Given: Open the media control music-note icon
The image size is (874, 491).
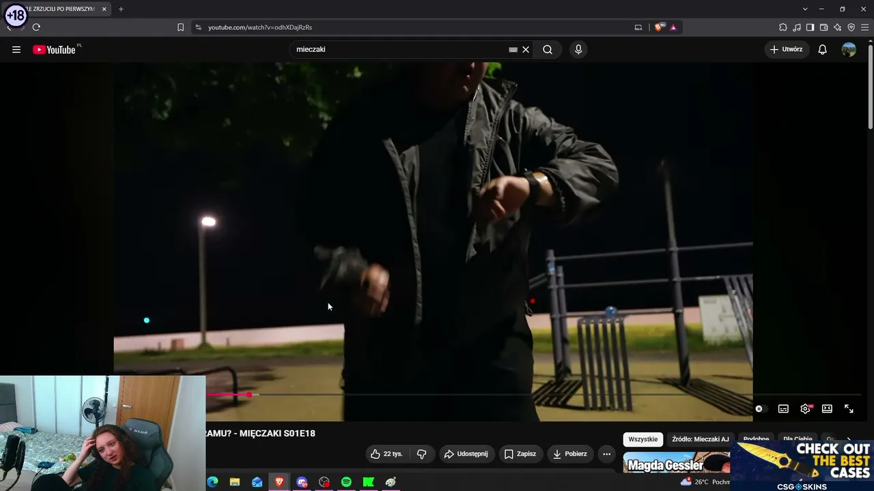Looking at the screenshot, I should pos(797,27).
